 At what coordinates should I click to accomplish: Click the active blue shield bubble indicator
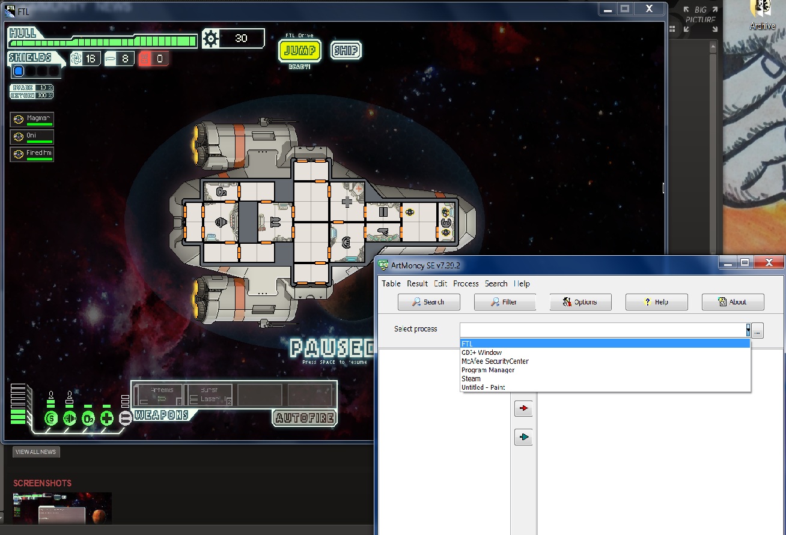point(19,71)
